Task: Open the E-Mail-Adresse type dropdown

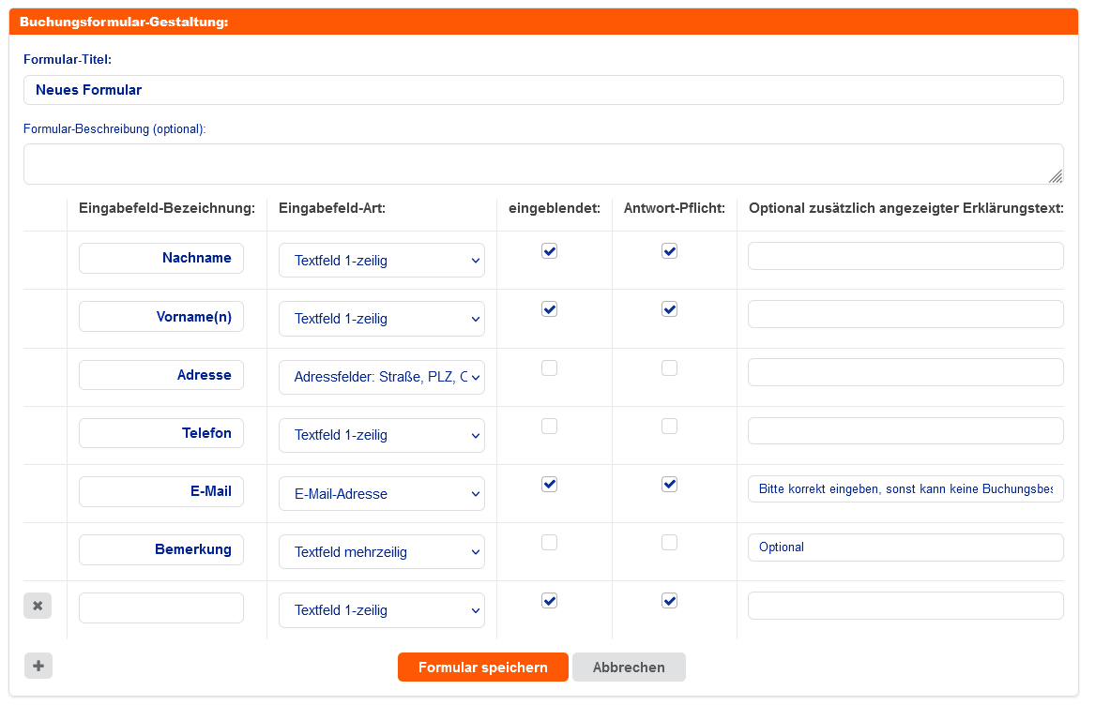Action: click(381, 494)
